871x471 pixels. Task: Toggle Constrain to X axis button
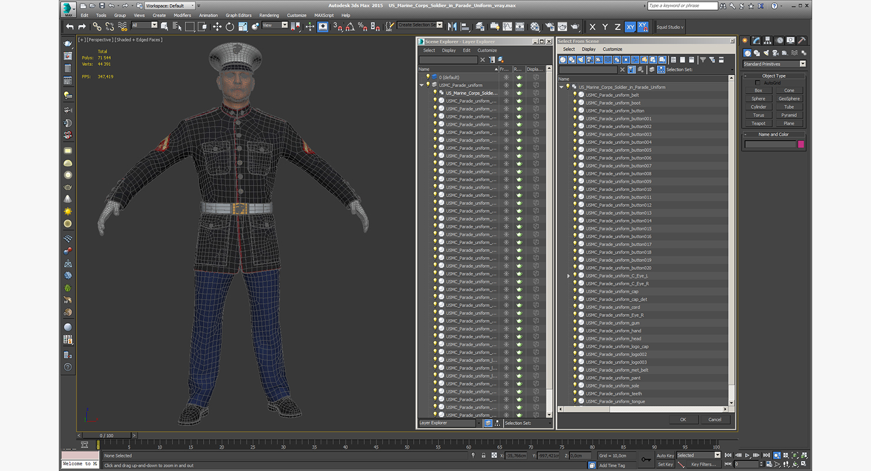[592, 26]
